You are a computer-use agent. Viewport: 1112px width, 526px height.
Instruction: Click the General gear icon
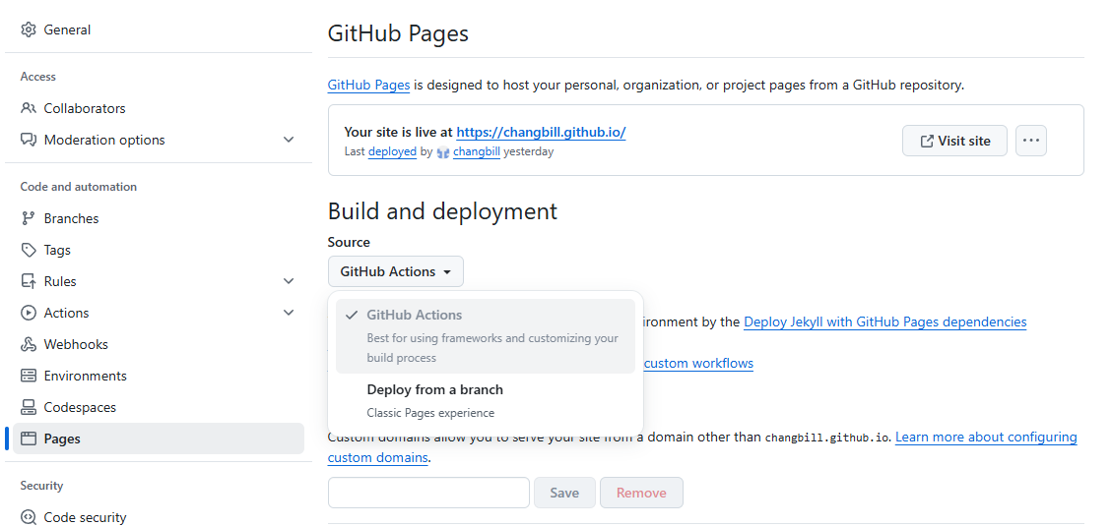[x=29, y=29]
